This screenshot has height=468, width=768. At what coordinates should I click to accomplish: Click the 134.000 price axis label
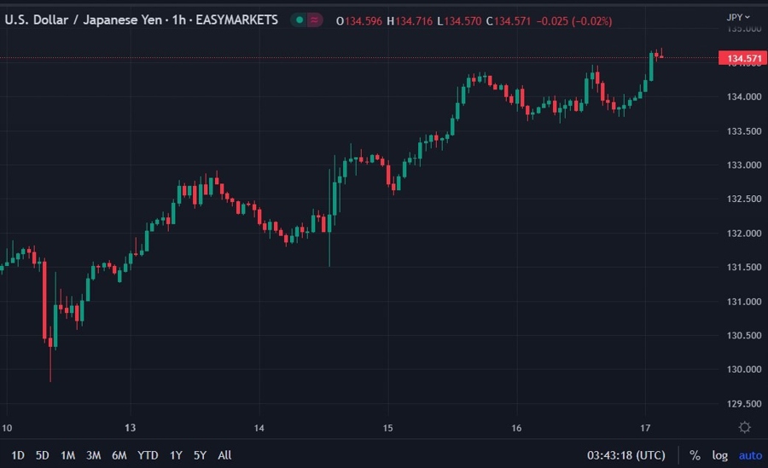tap(744, 97)
